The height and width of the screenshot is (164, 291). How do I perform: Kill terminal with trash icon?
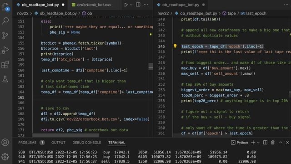click(273, 143)
